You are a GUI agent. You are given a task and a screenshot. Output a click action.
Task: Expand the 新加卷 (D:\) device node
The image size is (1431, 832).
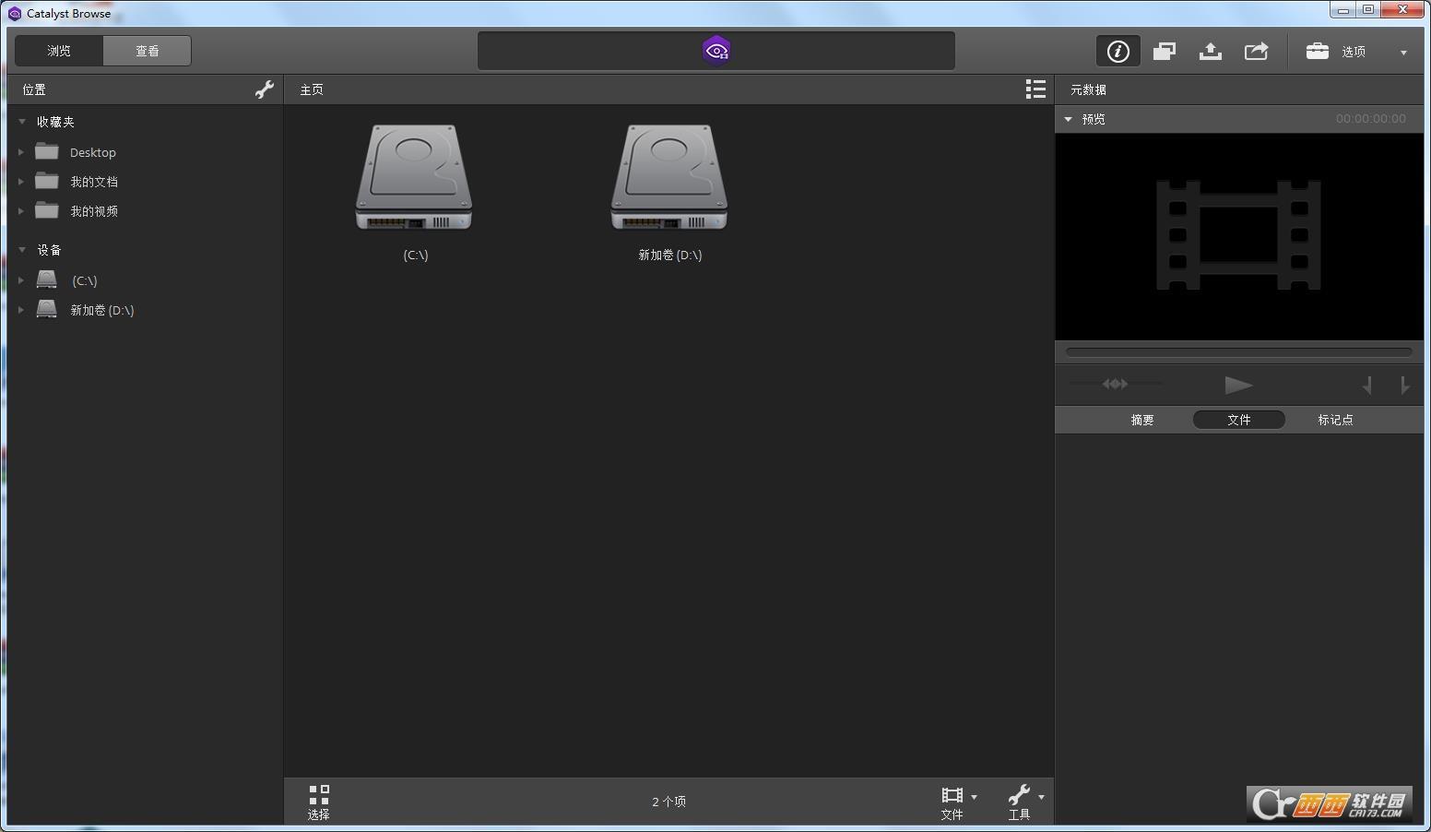pos(21,310)
